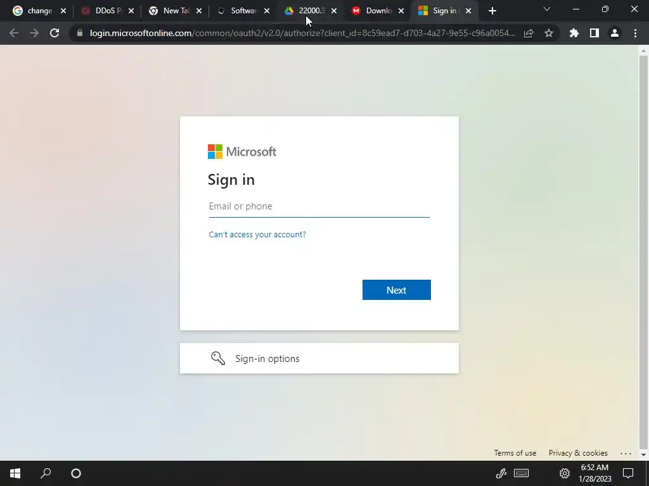Reload the page with the refresh icon
The height and width of the screenshot is (486, 649).
(x=55, y=33)
